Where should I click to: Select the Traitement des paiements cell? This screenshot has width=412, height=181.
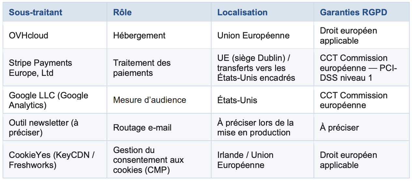click(x=142, y=68)
